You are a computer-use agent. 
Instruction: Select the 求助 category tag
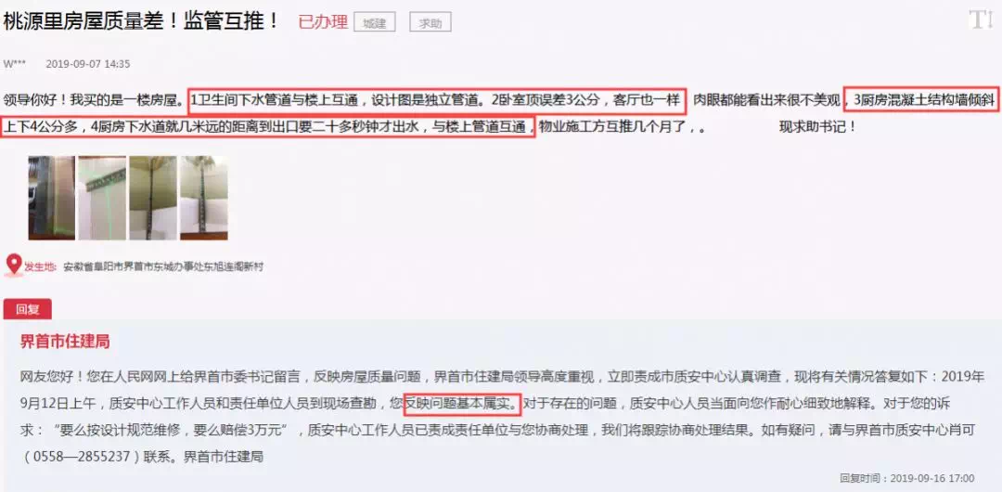point(430,23)
